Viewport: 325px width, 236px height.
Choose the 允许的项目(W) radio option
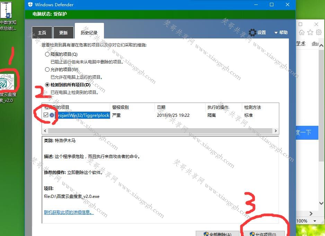click(47, 69)
